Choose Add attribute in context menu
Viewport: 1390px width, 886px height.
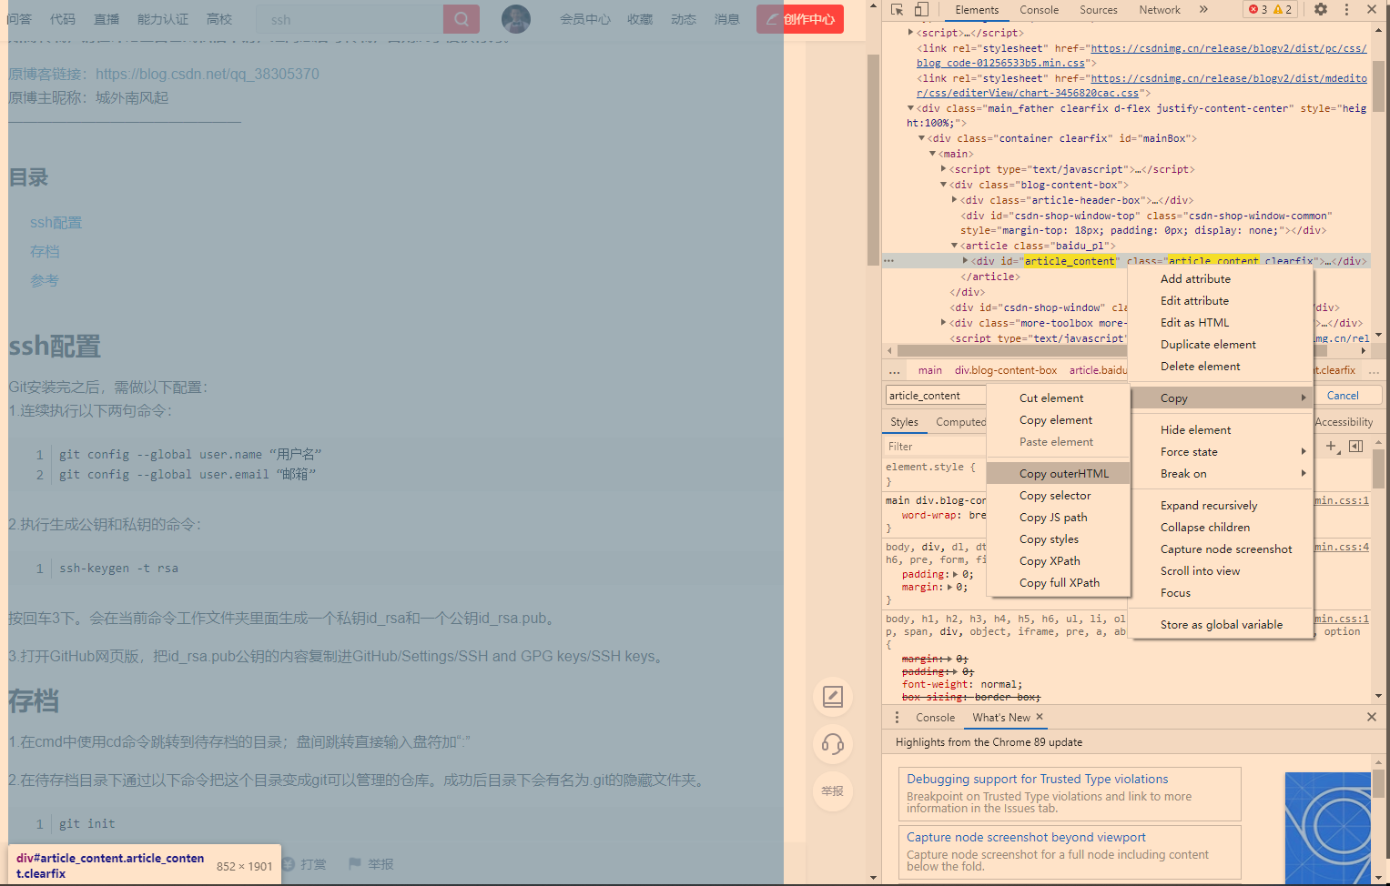pos(1221,279)
